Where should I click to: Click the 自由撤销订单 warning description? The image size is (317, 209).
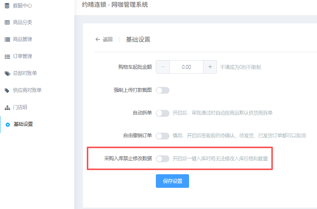[x=239, y=136]
